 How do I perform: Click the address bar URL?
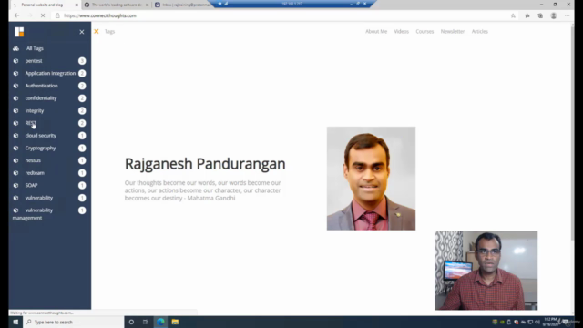tap(99, 15)
